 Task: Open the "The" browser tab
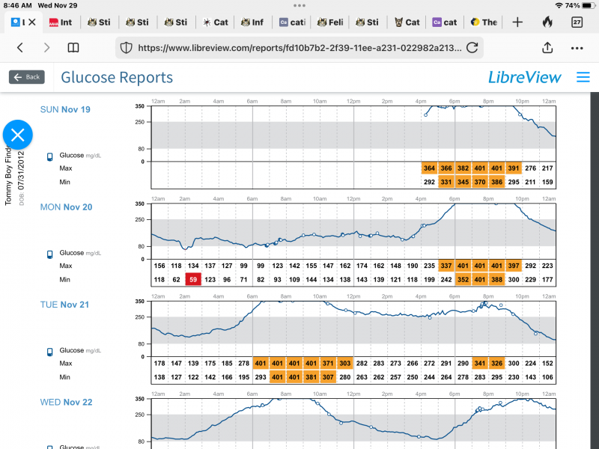(483, 22)
